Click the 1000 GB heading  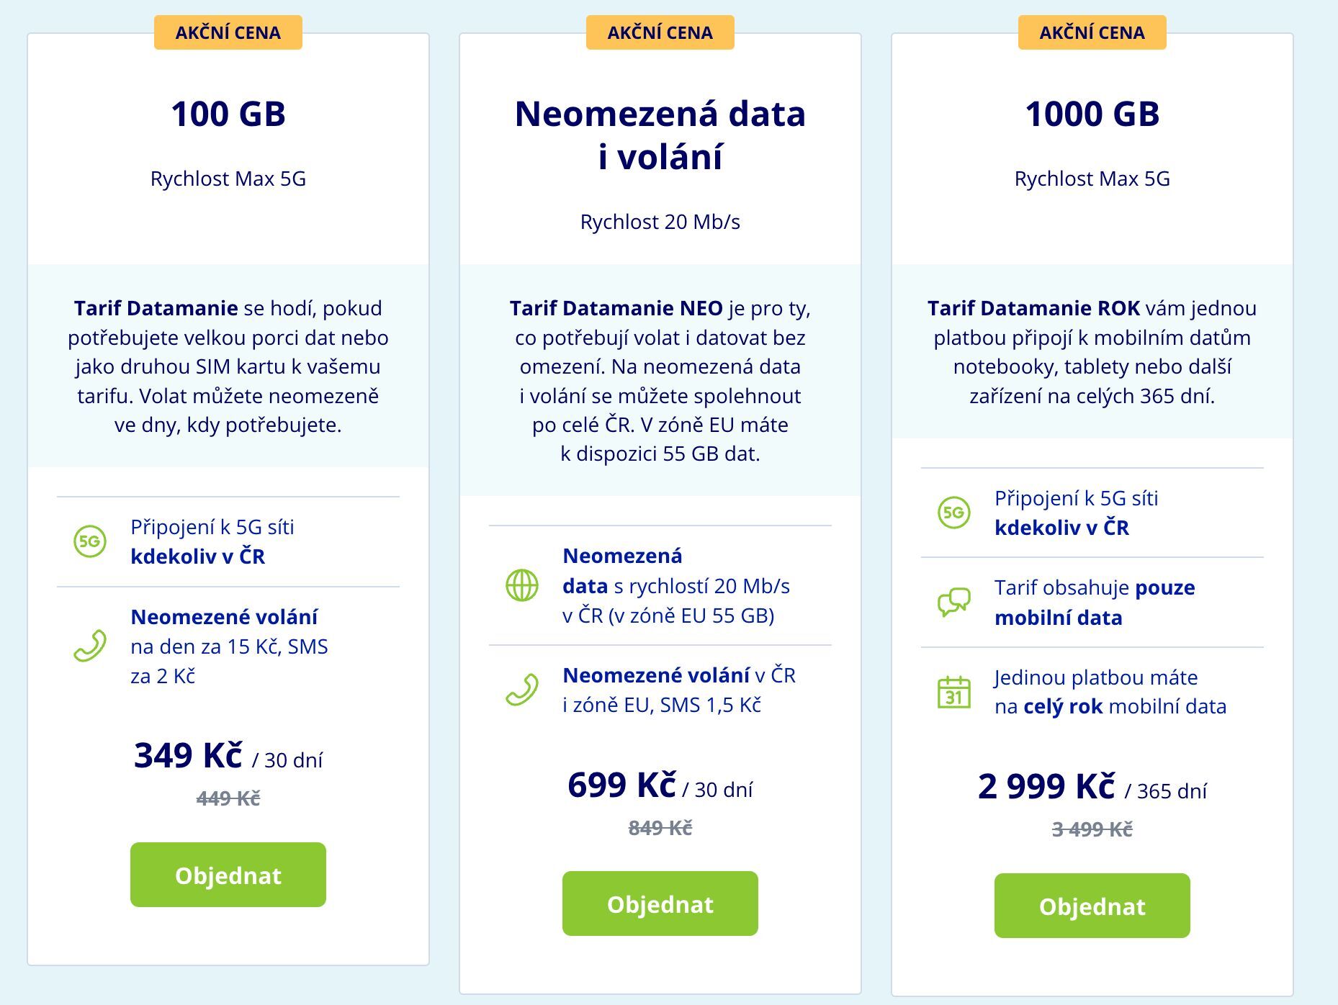click(1092, 114)
